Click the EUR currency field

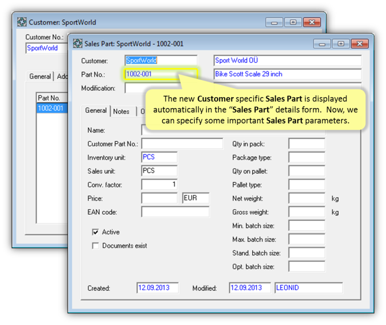tap(196, 198)
